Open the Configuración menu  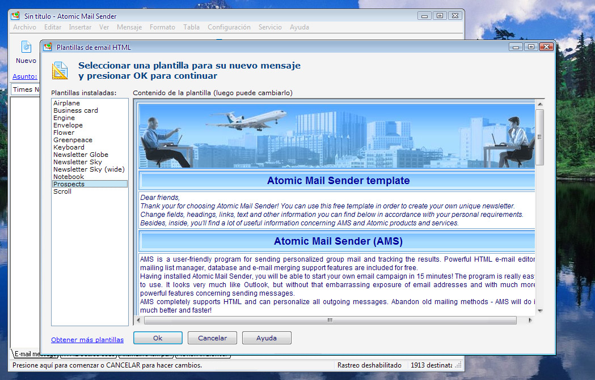[229, 27]
